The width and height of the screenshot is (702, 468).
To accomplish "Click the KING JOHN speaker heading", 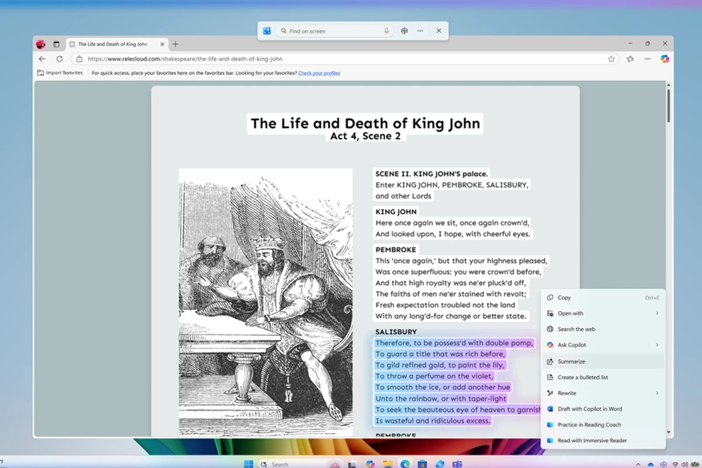I will coord(396,212).
